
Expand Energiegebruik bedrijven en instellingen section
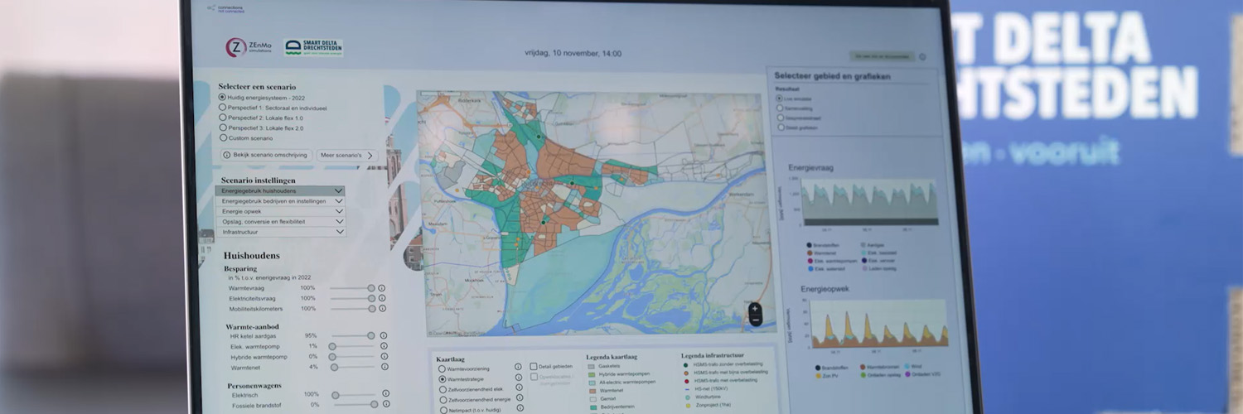point(280,201)
